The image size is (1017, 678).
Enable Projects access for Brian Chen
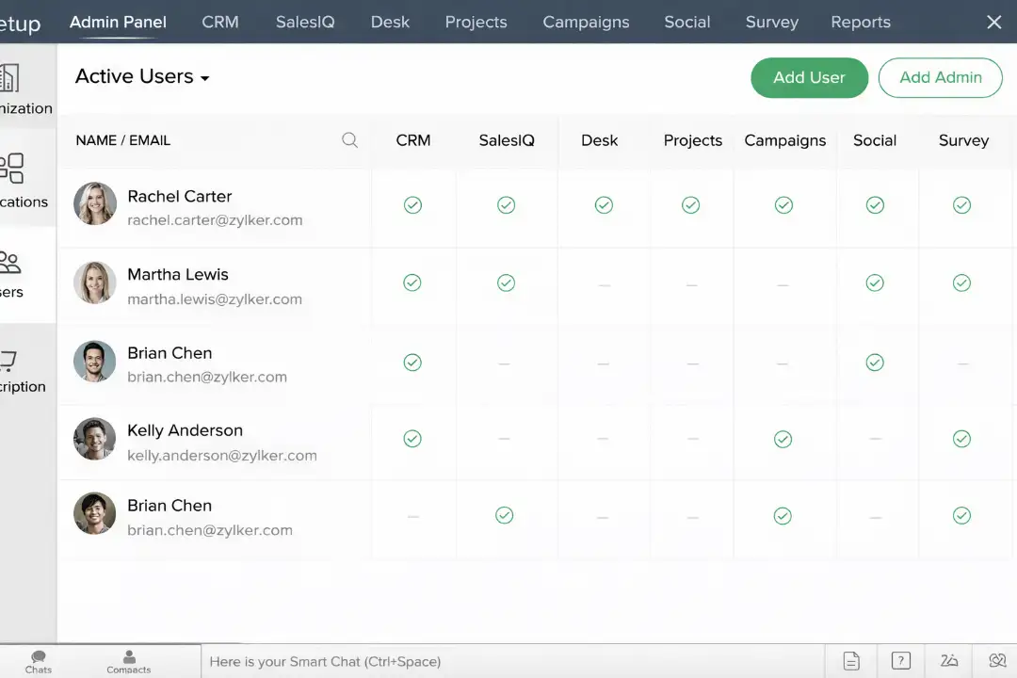[692, 363]
